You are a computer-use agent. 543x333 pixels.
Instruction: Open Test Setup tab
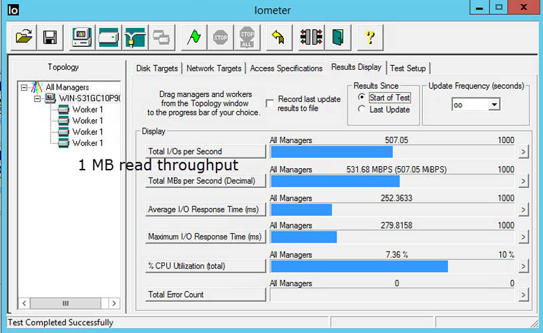(x=408, y=68)
